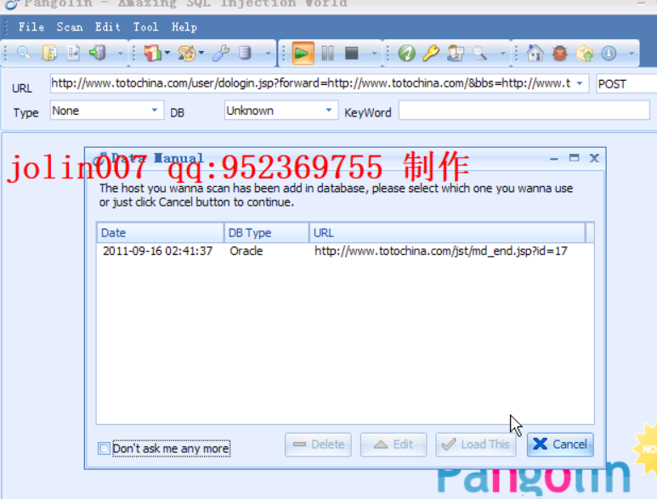Click the md_end.jsp?id=17 URL cell
The width and height of the screenshot is (657, 499).
click(441, 251)
